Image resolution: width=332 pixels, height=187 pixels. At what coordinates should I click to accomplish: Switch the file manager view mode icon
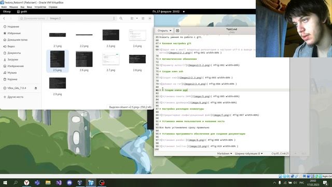pos(132,19)
